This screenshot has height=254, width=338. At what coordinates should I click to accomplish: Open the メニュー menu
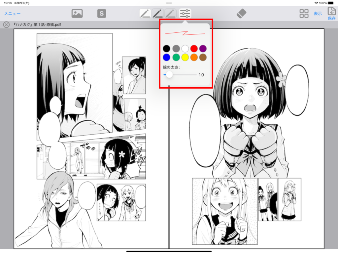12,13
